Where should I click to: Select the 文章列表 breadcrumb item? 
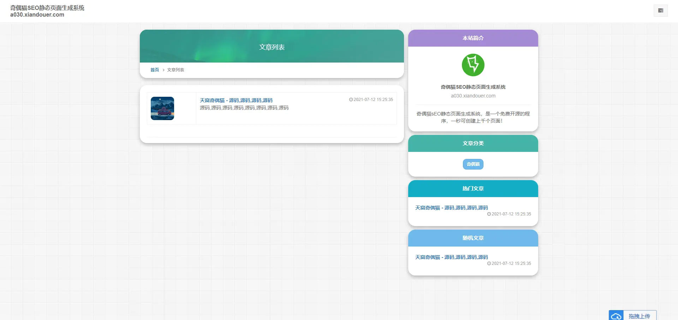click(x=176, y=70)
